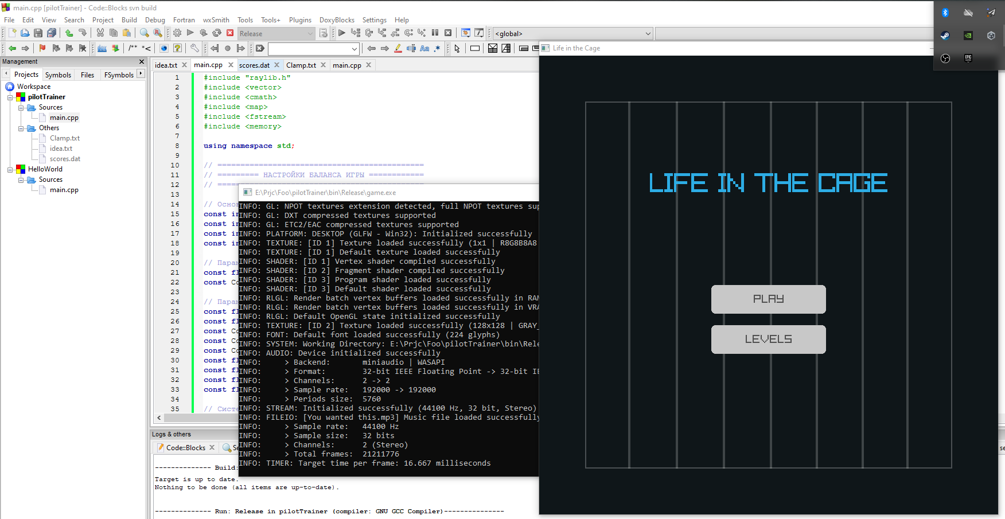
Task: Toggle bookmark with red flag icon
Action: coord(42,48)
